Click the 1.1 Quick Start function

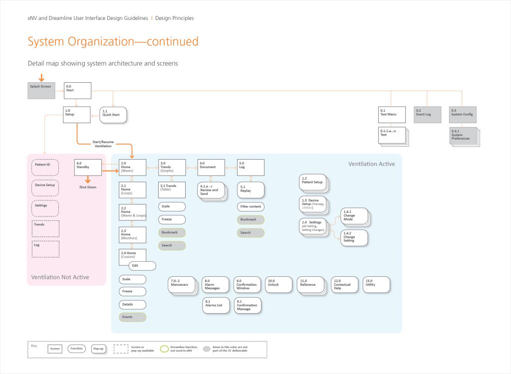point(113,115)
